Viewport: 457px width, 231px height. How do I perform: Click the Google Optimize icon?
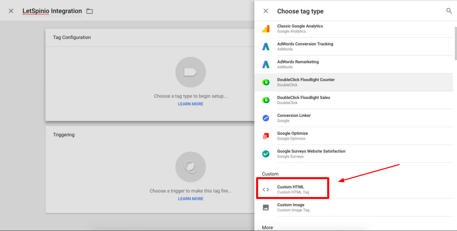266,136
